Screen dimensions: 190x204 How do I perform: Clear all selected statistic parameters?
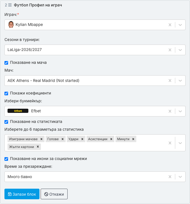pyautogui.click(x=170, y=143)
